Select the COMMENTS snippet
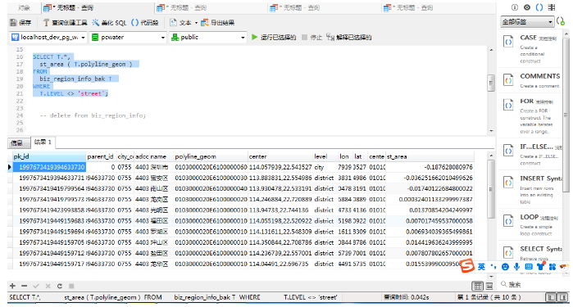 coord(530,80)
